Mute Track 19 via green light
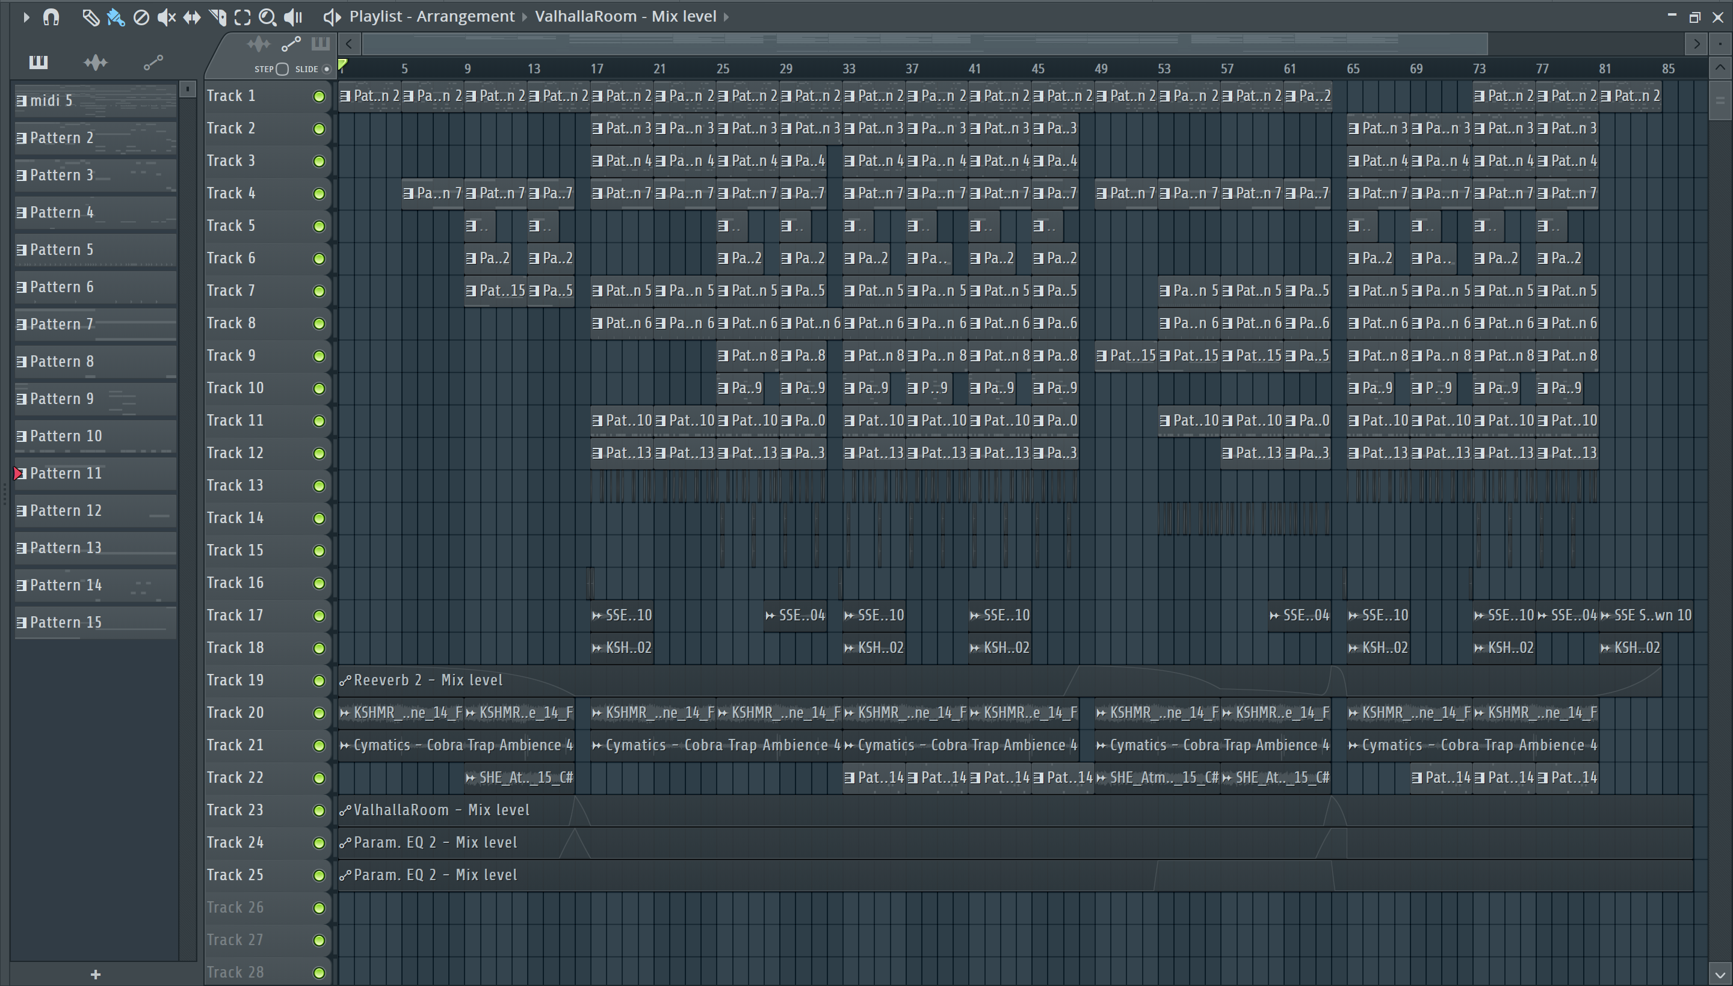This screenshot has height=986, width=1733. [x=318, y=681]
